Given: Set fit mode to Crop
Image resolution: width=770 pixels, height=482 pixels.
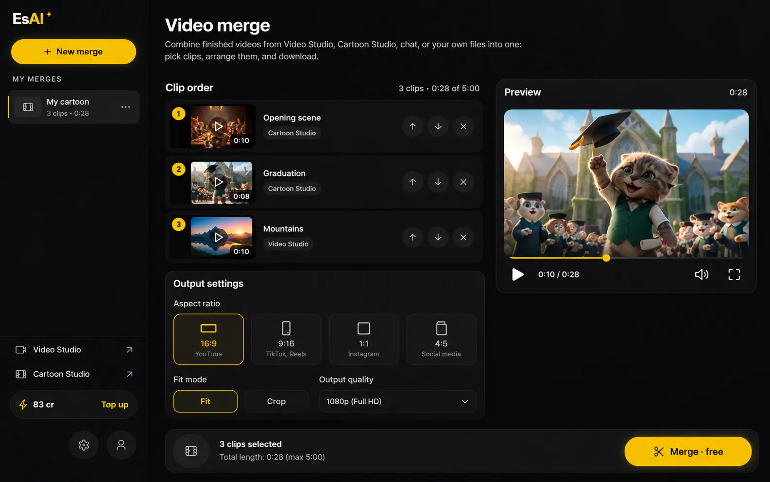Looking at the screenshot, I should (276, 401).
